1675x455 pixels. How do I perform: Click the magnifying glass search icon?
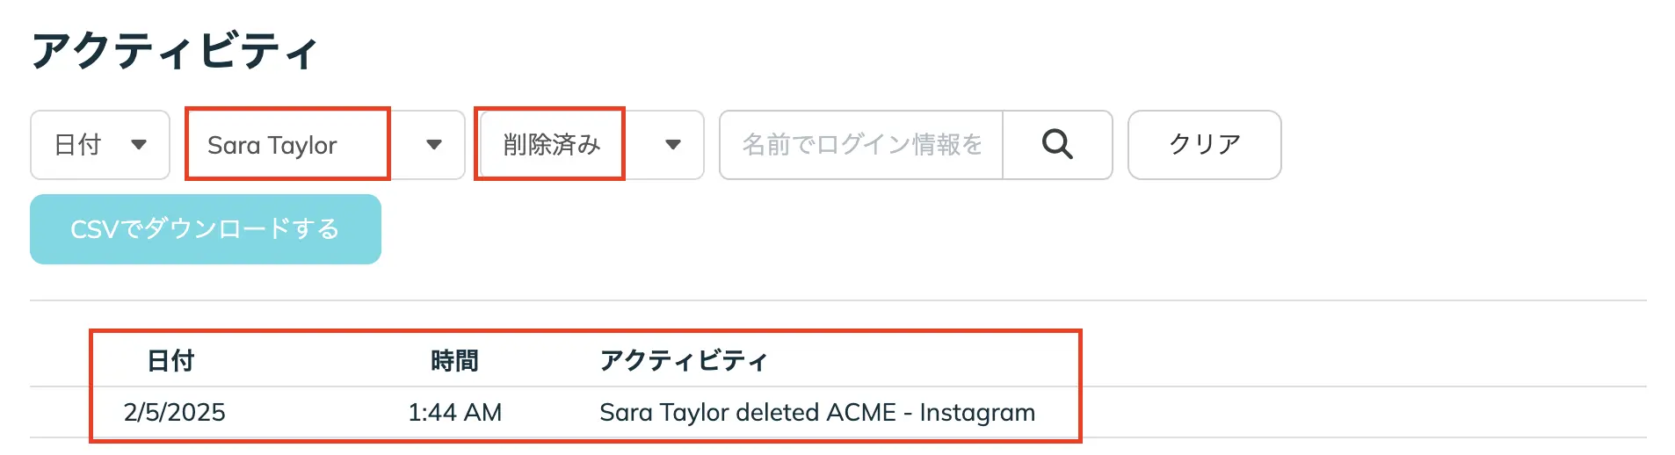coord(1057,144)
